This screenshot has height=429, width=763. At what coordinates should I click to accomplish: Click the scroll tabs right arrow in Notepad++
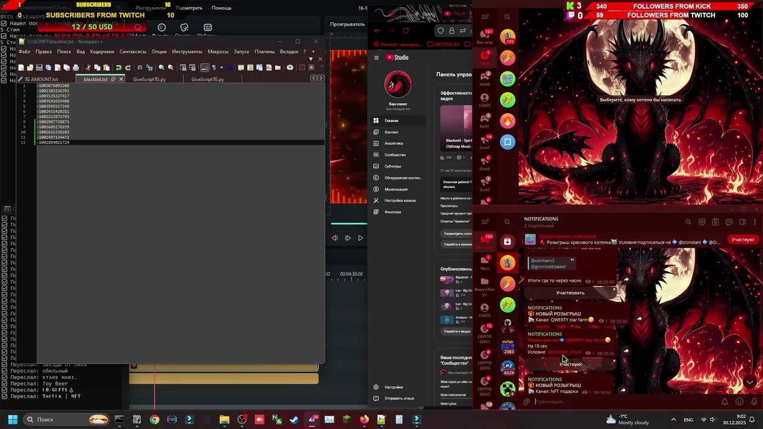(321, 78)
